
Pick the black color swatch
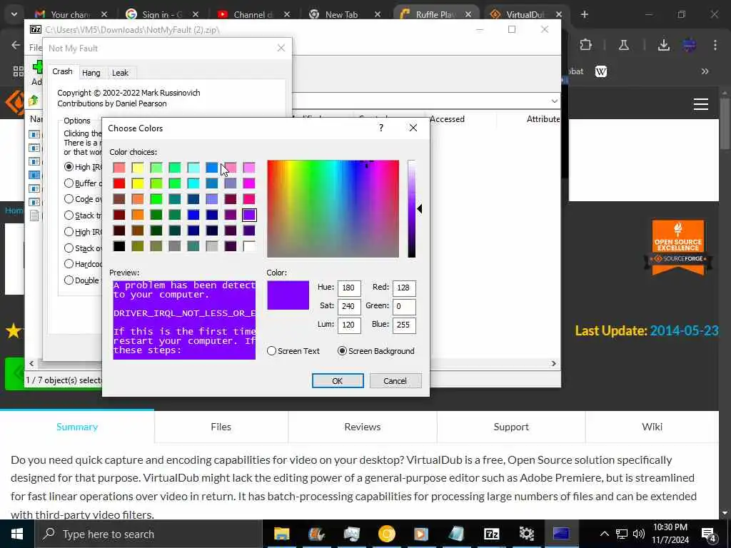pyautogui.click(x=119, y=246)
